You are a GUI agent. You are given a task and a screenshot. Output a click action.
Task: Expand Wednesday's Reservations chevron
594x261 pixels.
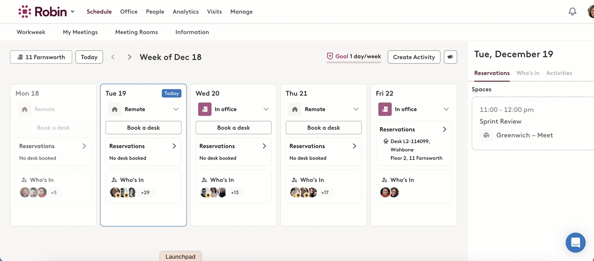[264, 146]
